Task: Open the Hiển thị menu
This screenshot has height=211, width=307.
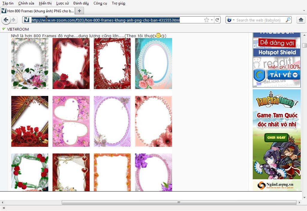Action: coord(45,3)
